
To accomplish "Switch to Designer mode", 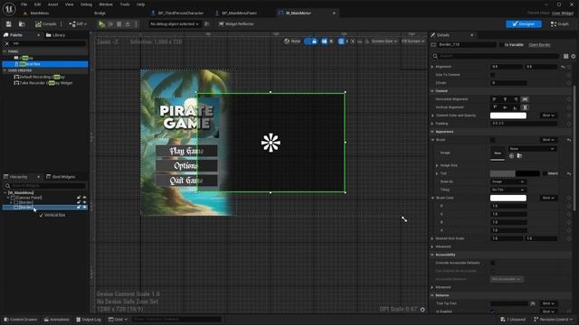I will click(x=524, y=24).
